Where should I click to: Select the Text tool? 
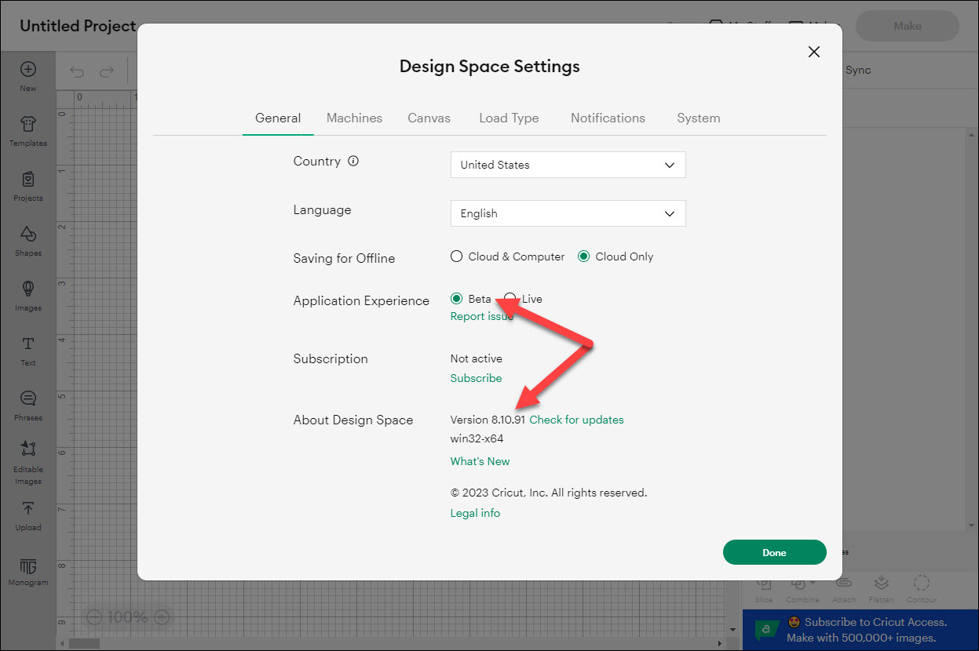(28, 351)
